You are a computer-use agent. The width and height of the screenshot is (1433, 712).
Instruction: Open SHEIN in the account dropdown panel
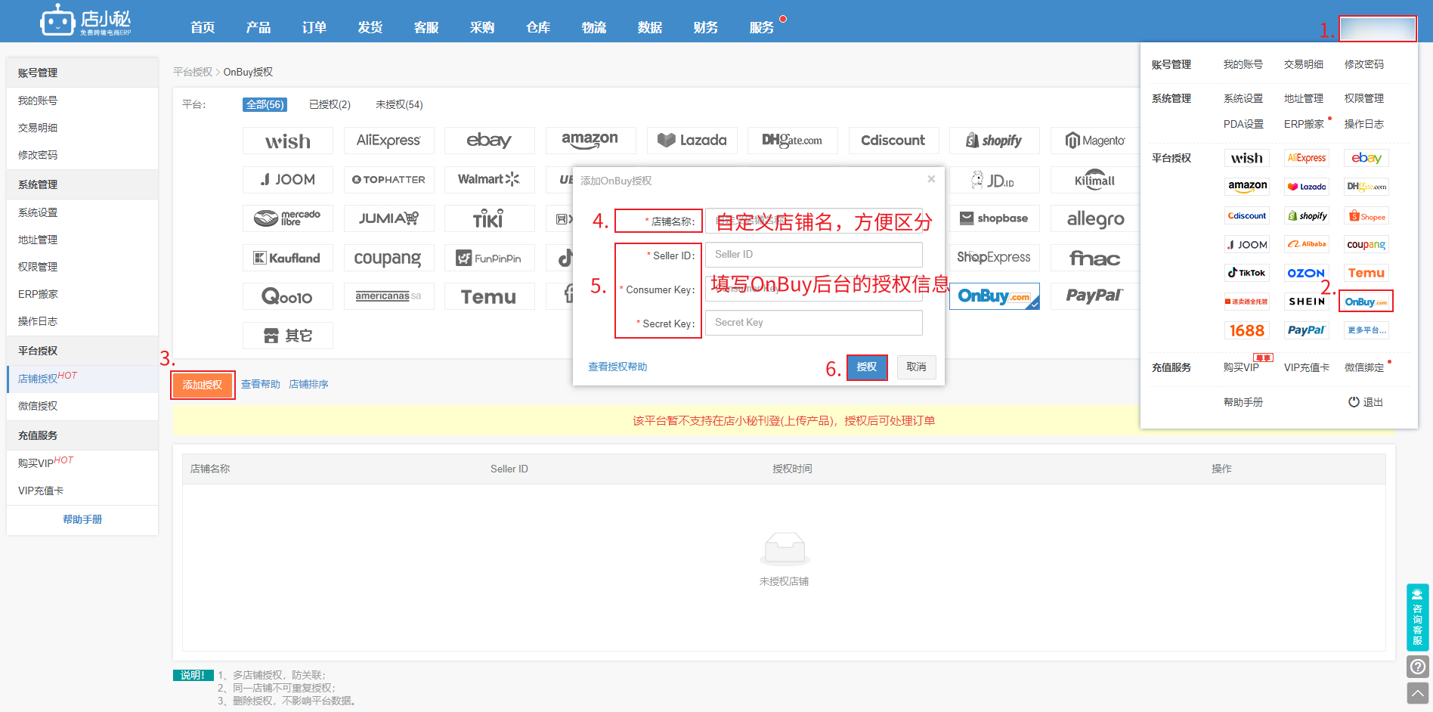coord(1306,302)
